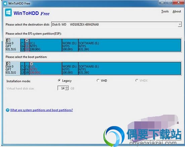Select the Legacy installation mode
Image resolution: width=185 pixels, height=147 pixels.
click(x=65, y=81)
